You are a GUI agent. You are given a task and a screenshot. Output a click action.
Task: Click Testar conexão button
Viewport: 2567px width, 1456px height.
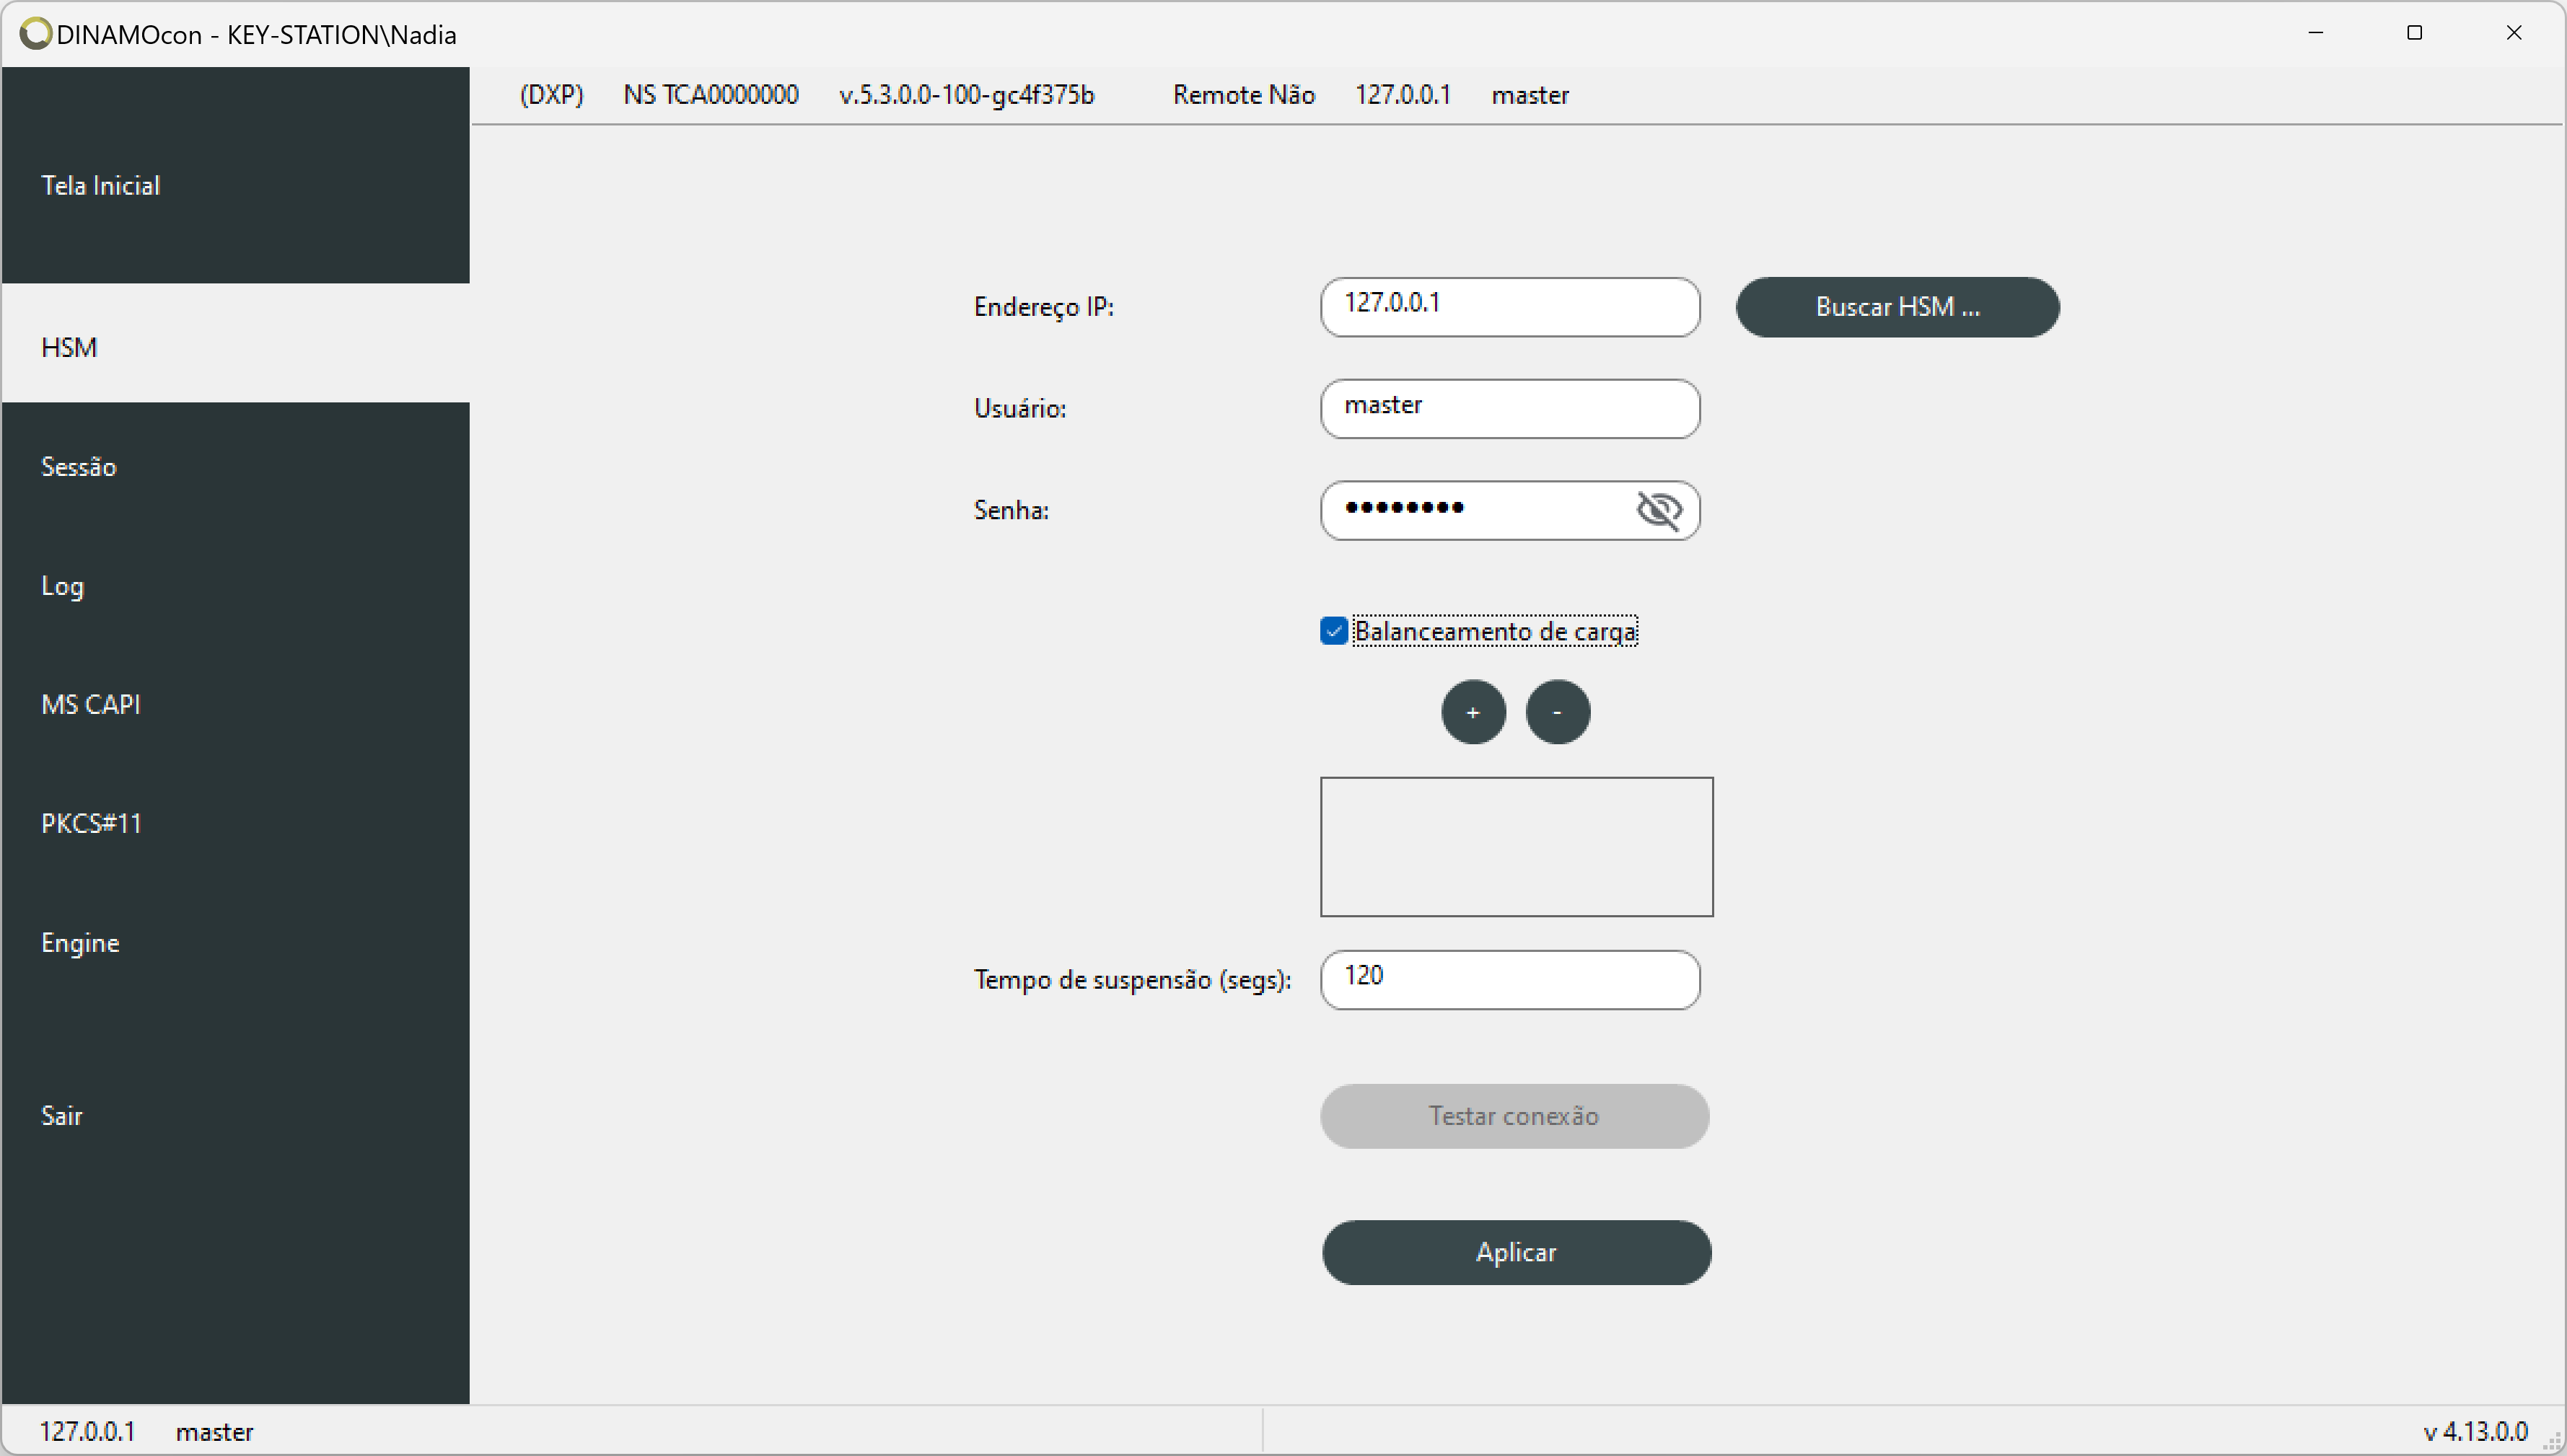(1514, 1114)
